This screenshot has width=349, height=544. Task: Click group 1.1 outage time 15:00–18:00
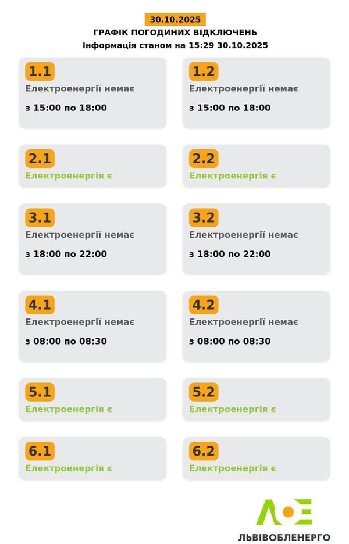66,108
